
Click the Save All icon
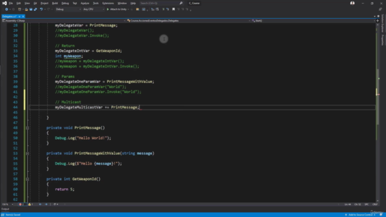click(35, 10)
